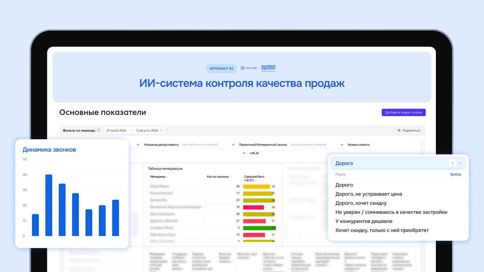
Task: Click the start date 27 июля 2026
Action: pos(116,130)
